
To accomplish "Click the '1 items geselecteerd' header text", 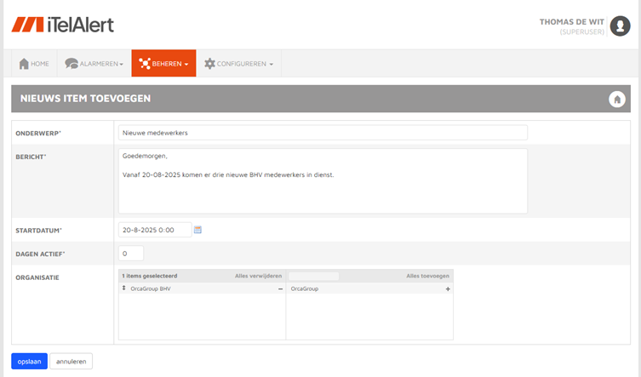I will tap(150, 276).
